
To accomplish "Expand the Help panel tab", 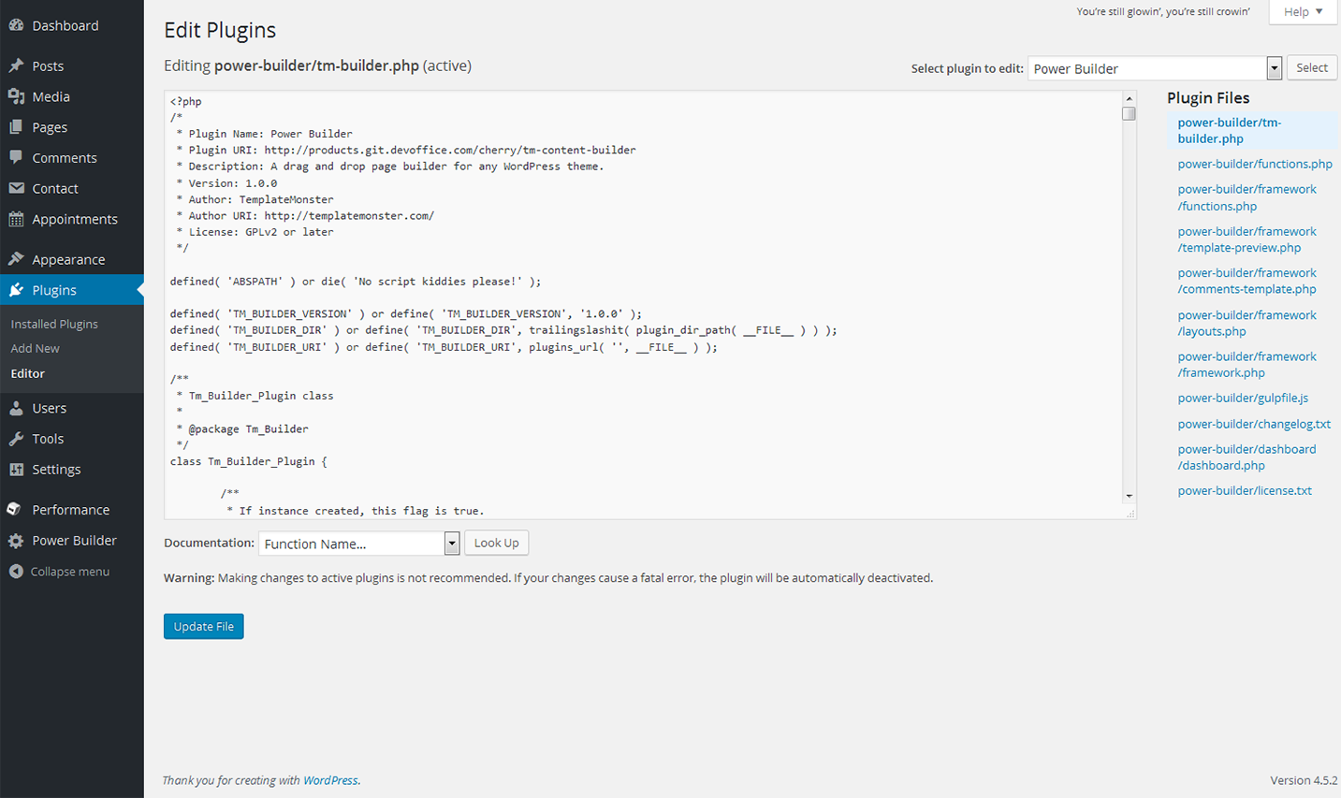I will point(1303,12).
